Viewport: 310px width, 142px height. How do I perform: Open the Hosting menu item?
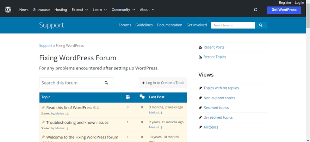tap(61, 10)
